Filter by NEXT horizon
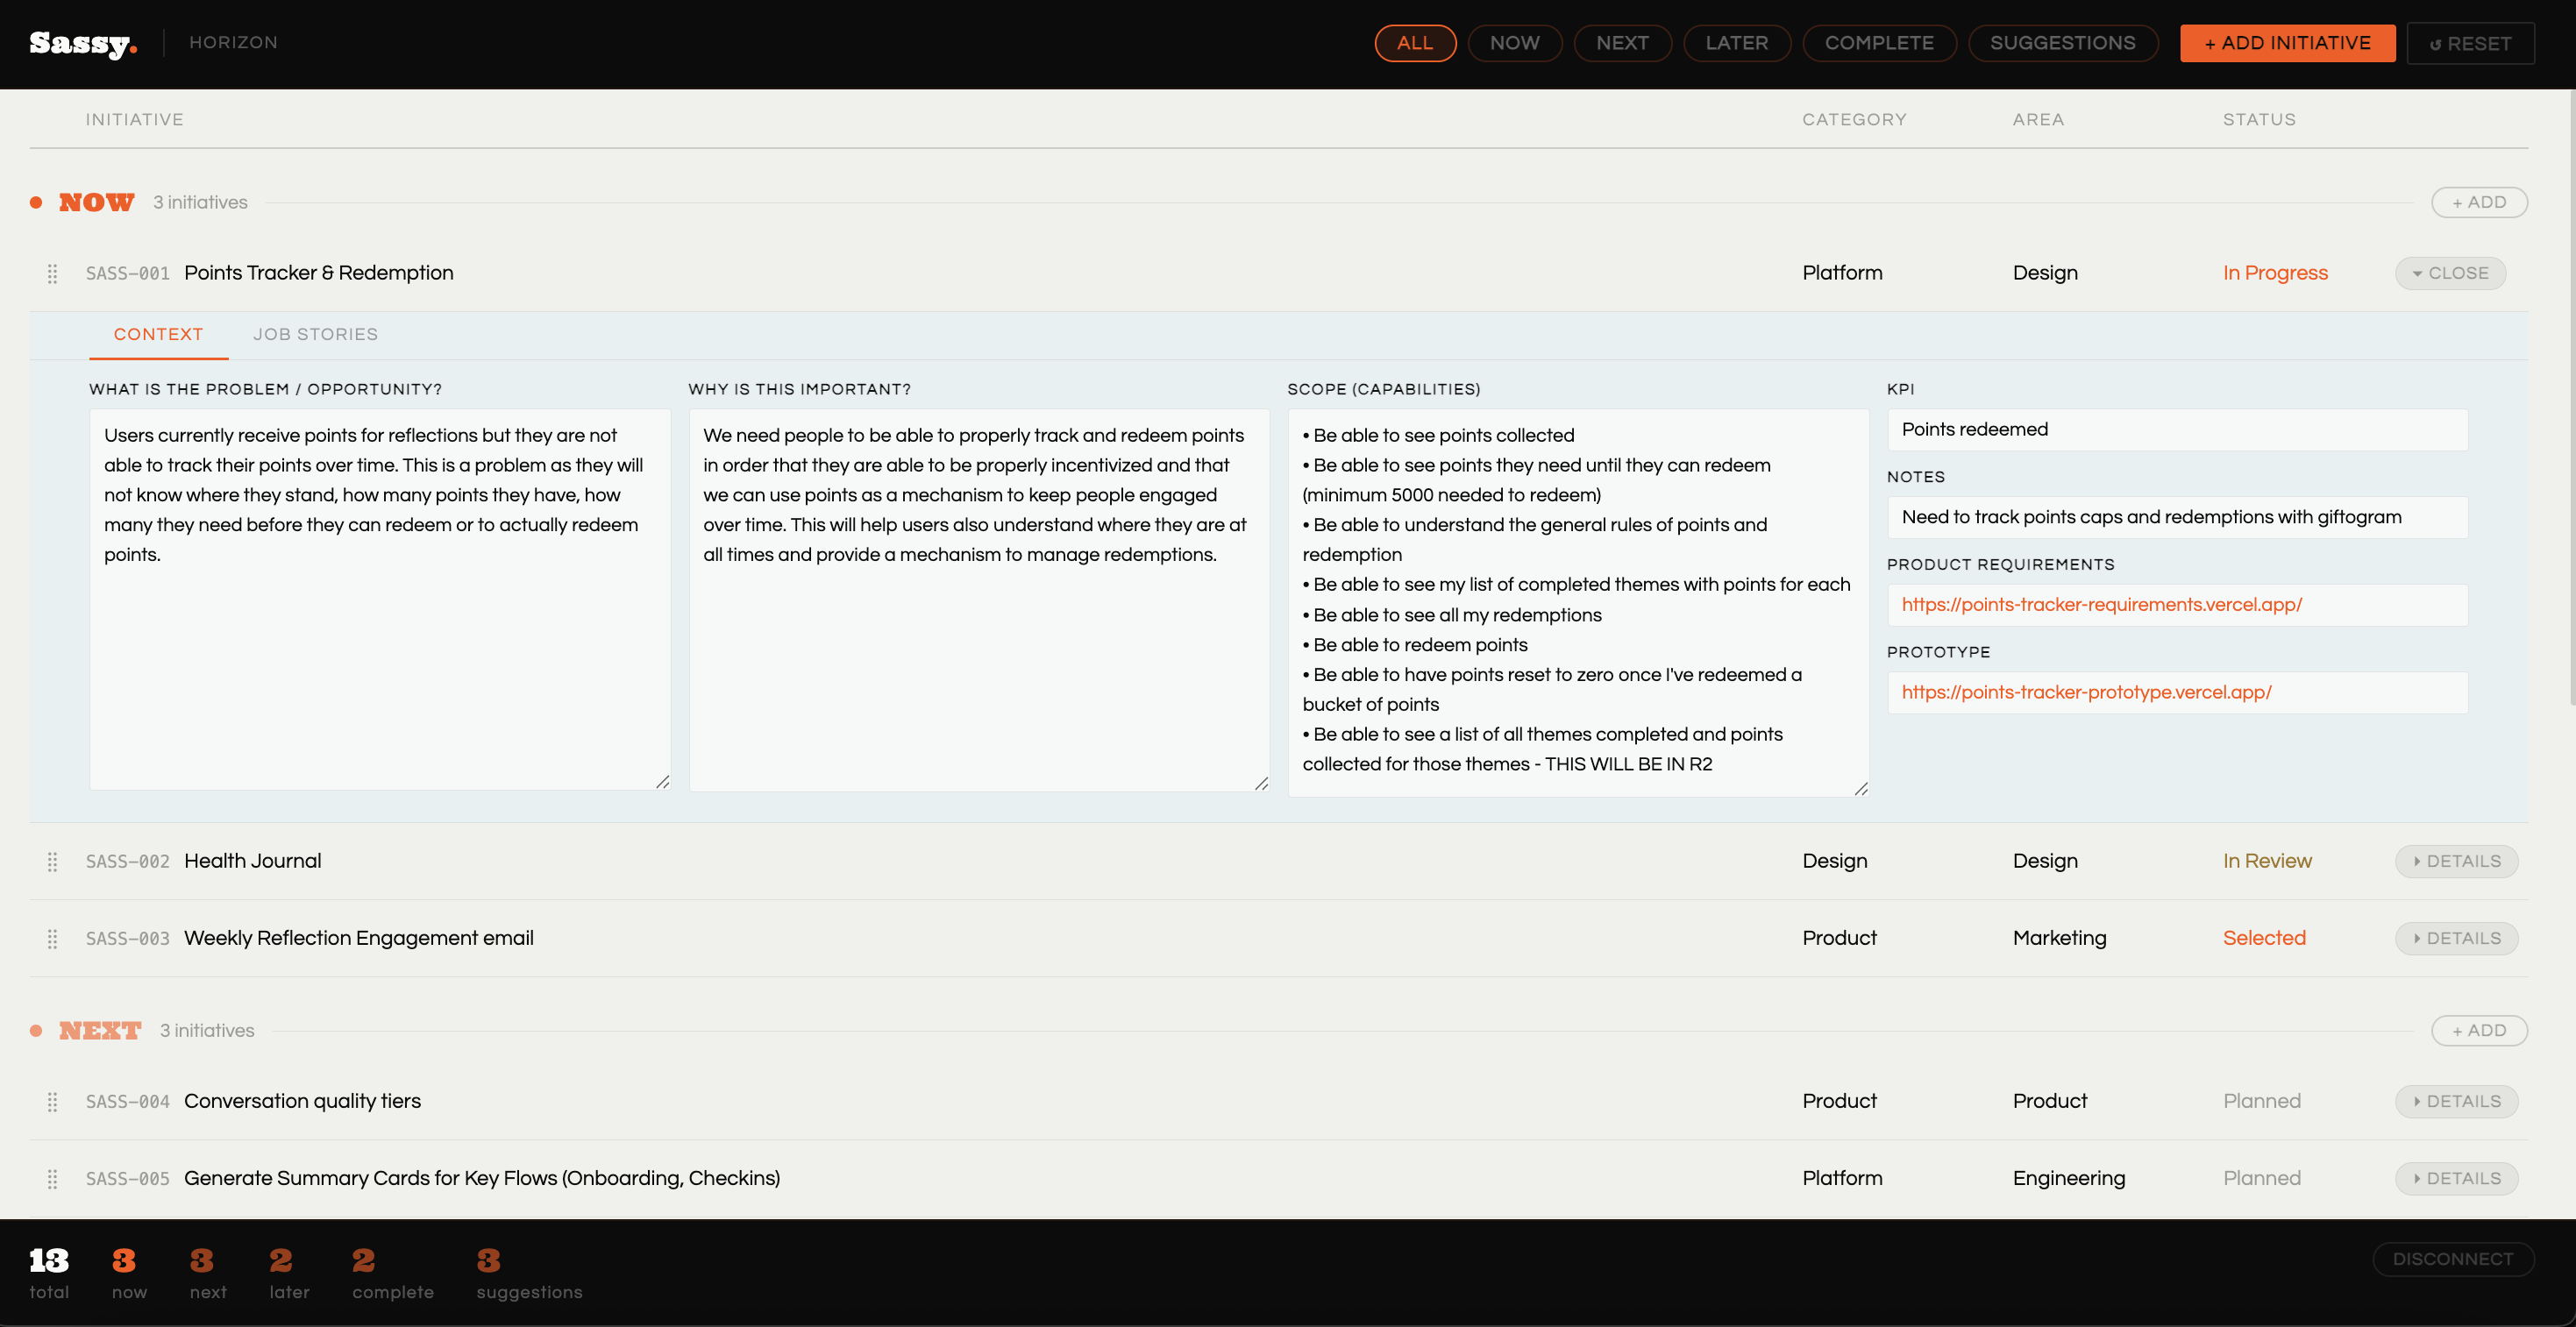The width and height of the screenshot is (2576, 1327). point(1622,43)
